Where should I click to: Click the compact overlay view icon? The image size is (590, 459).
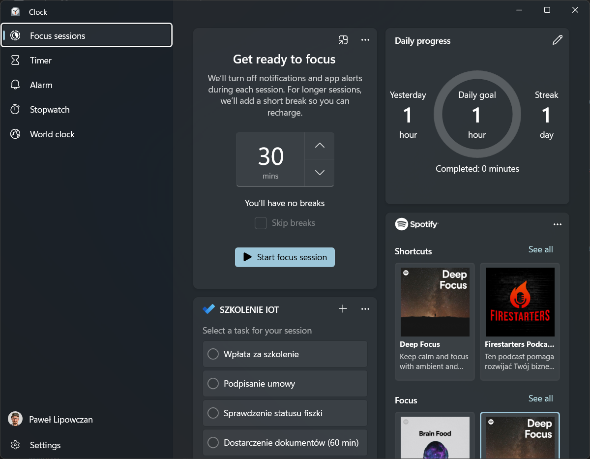343,40
